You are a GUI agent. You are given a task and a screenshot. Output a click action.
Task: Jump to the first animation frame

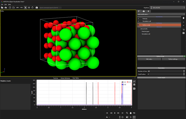pyautogui.click(x=107, y=113)
